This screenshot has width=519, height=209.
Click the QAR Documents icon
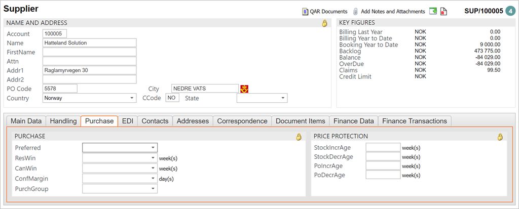[305, 11]
